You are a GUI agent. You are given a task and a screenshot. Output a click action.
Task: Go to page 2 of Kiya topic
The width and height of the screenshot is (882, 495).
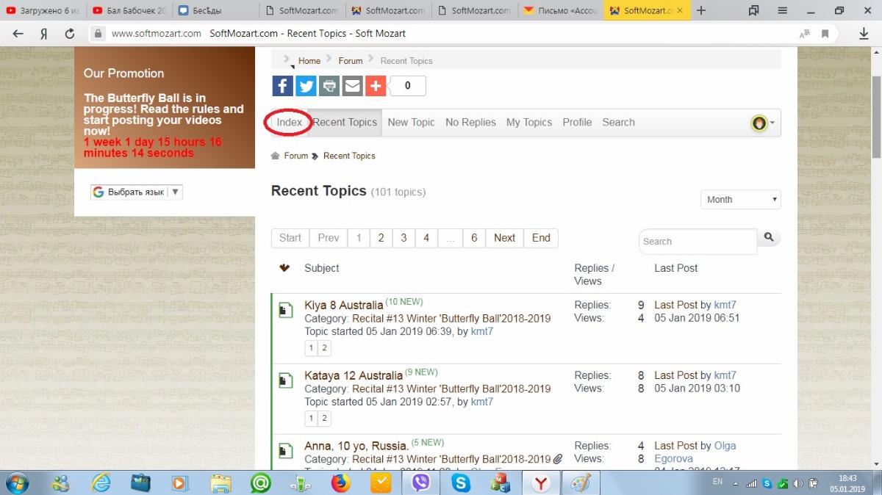click(x=324, y=348)
